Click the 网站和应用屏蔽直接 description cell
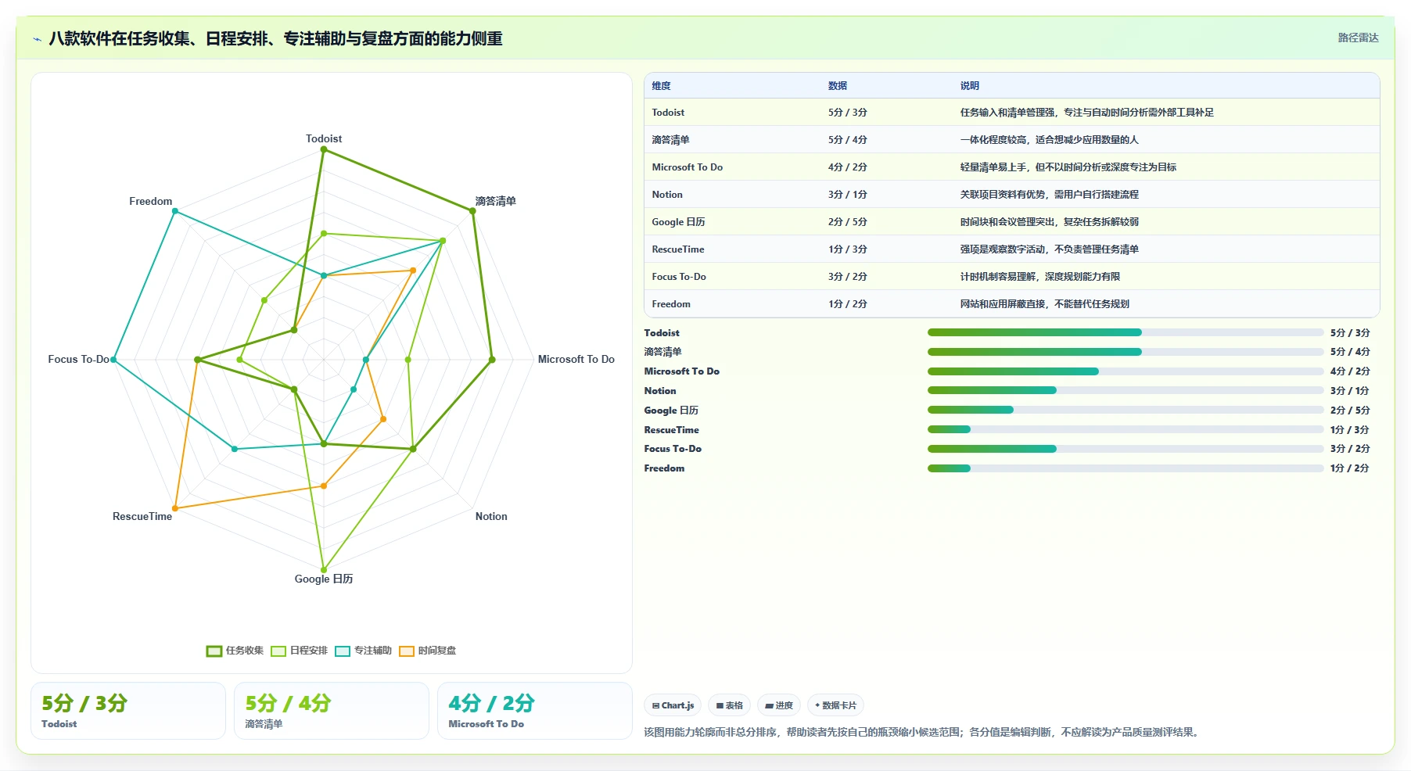Viewport: 1411px width, 771px height. pyautogui.click(x=1045, y=304)
